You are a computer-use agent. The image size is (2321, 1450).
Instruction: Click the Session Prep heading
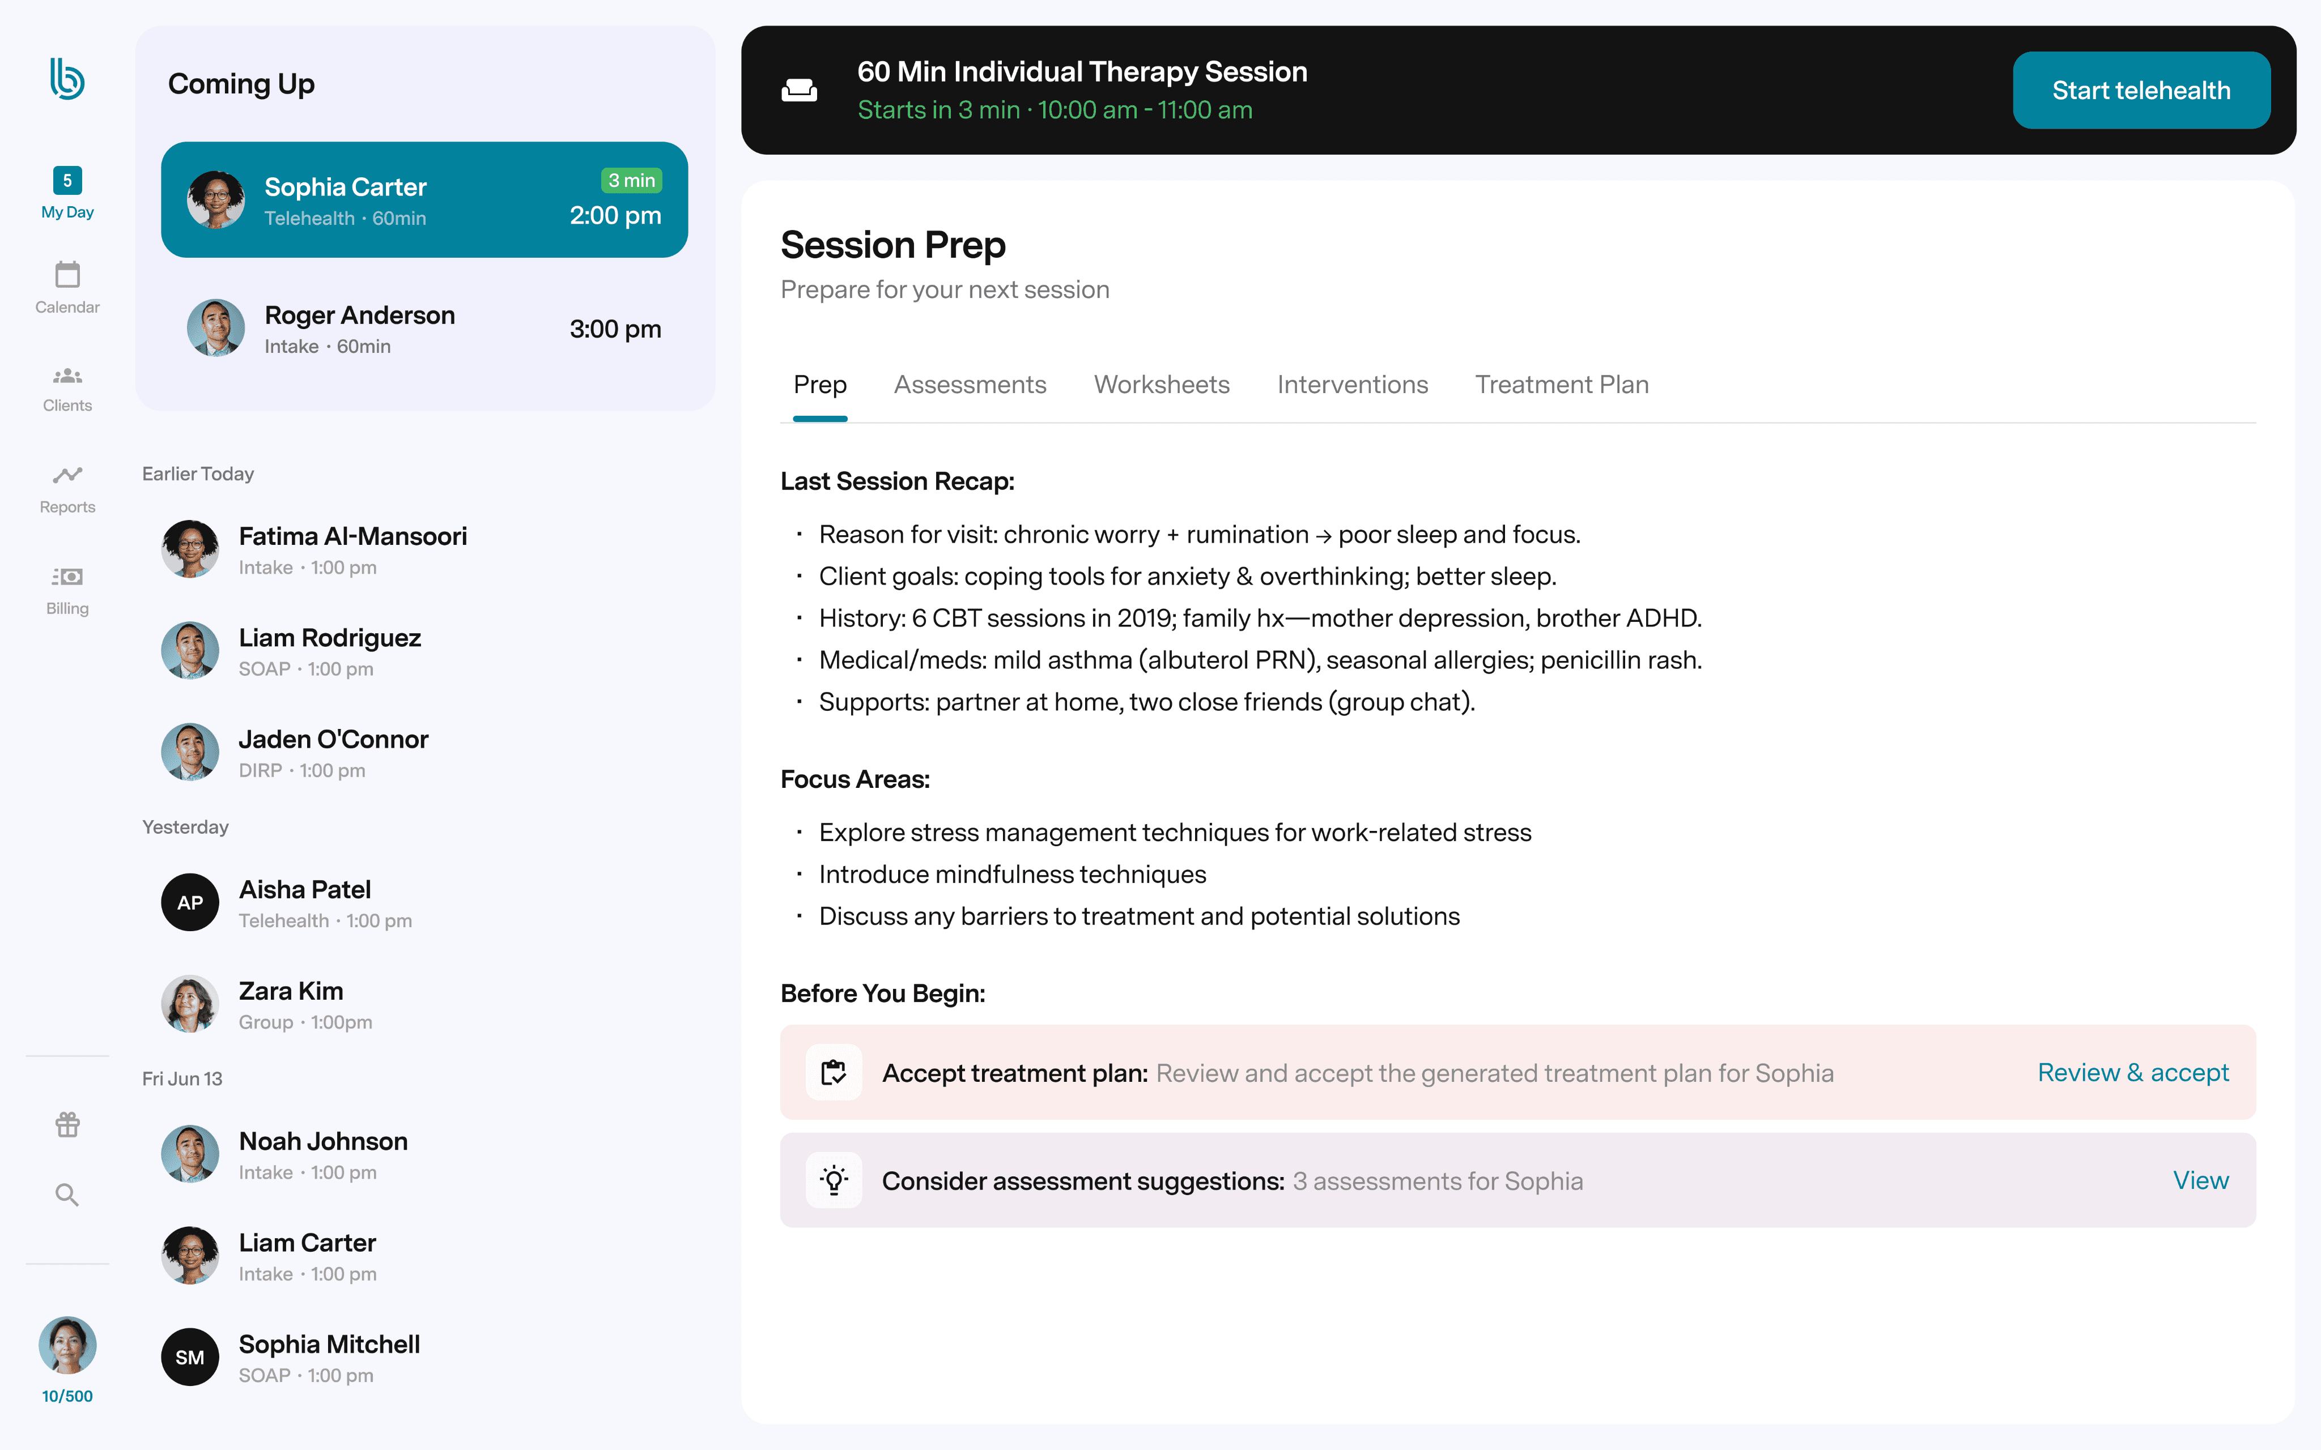893,245
